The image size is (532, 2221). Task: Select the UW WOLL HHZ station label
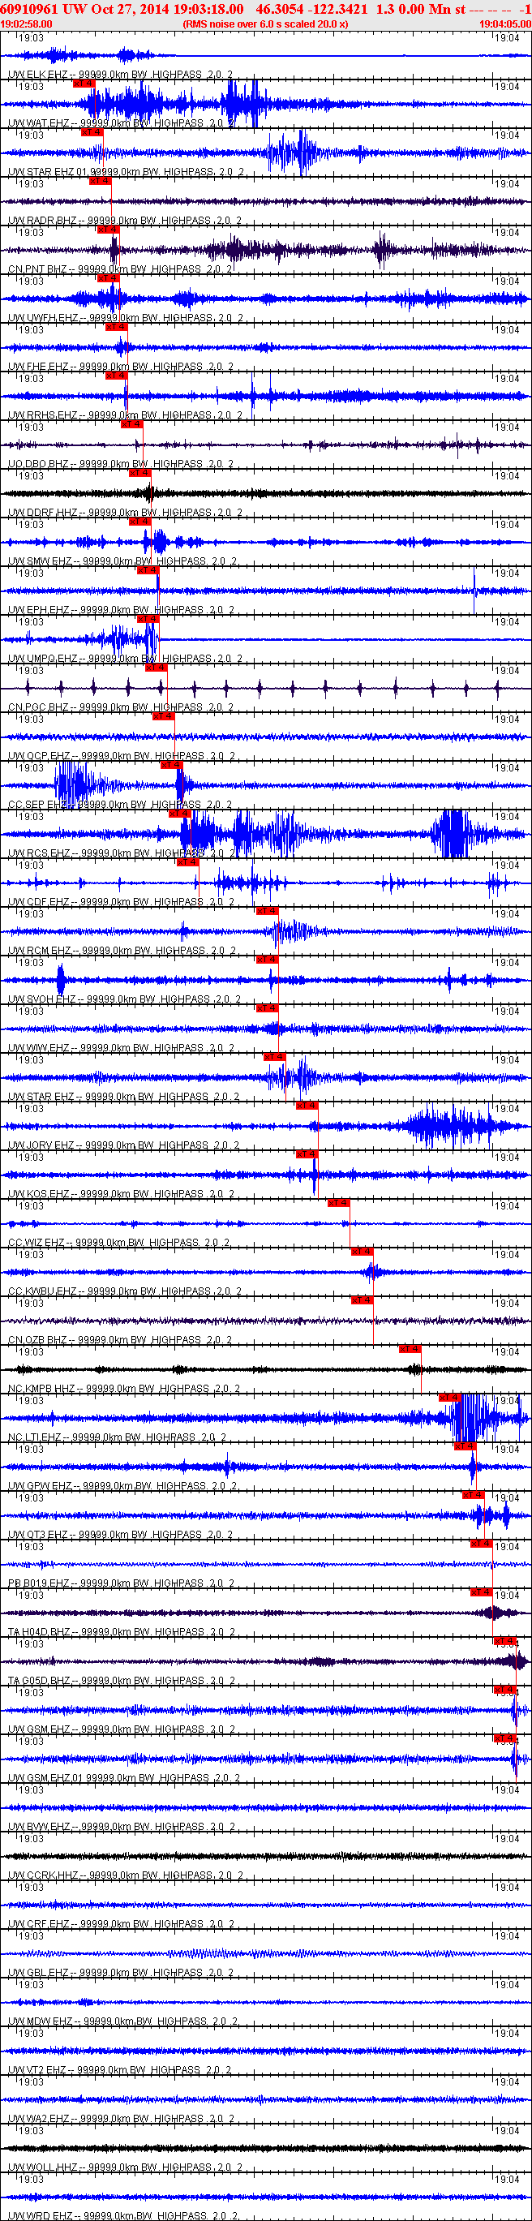[x=125, y=2167]
